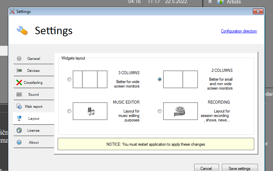The height and width of the screenshot is (171, 273).
Task: Click the License compass icon
Action: click(19, 130)
